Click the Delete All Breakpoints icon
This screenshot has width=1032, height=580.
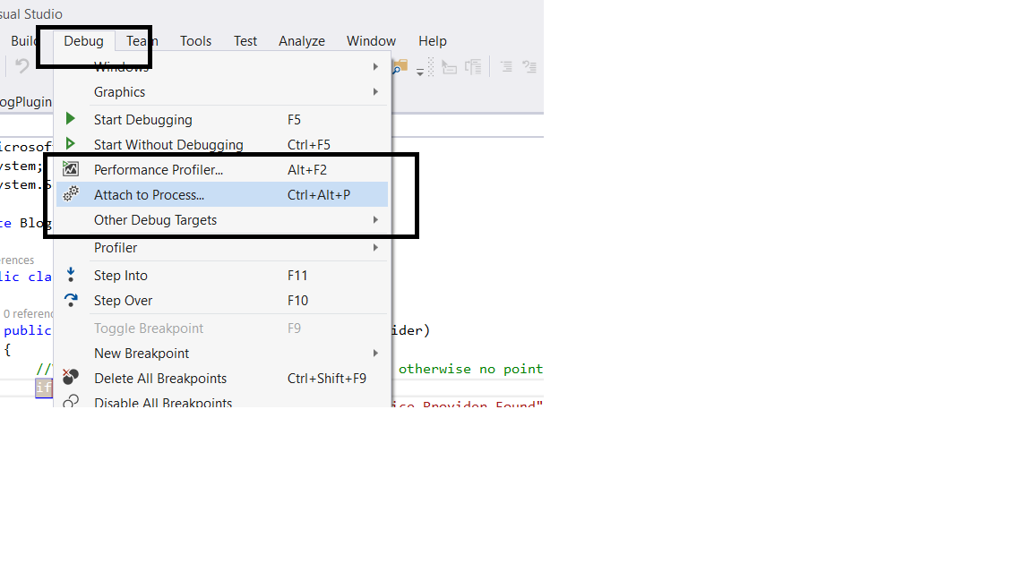click(71, 377)
